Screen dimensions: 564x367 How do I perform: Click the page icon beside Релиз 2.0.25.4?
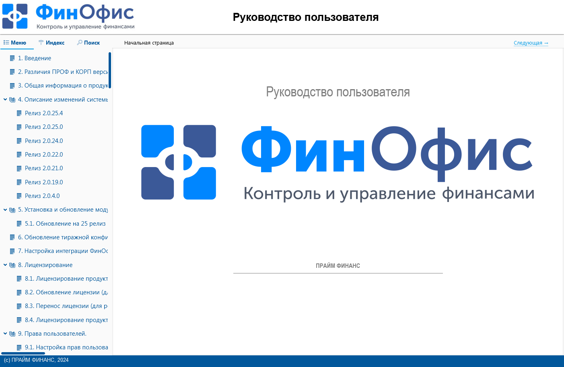[x=19, y=113]
